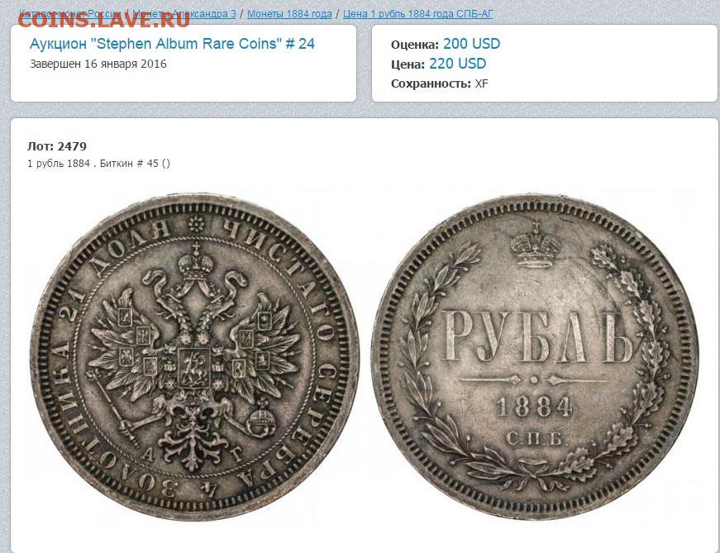Click the Цена label in the price panel
The image size is (720, 553).
click(x=408, y=64)
